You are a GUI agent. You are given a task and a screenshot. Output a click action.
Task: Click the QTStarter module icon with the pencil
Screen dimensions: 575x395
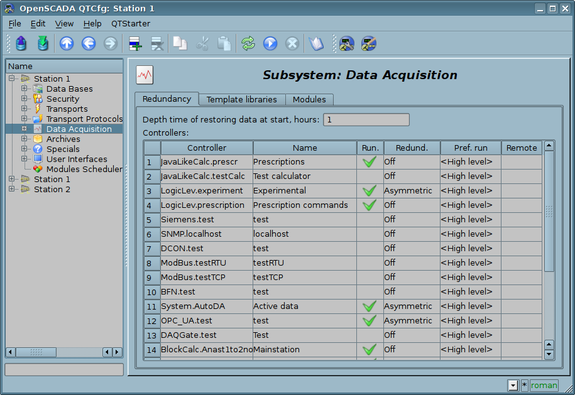pyautogui.click(x=368, y=43)
